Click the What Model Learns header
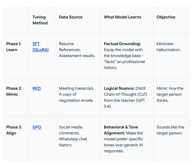Image resolution: width=193 pixels, height=165 pixels. (122, 17)
